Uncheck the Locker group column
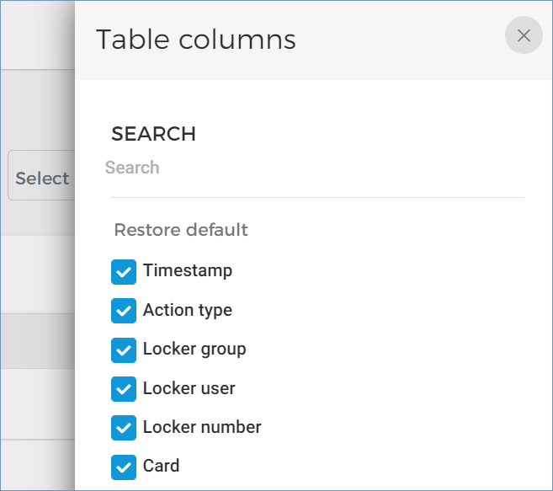This screenshot has height=491, width=553. coord(124,350)
